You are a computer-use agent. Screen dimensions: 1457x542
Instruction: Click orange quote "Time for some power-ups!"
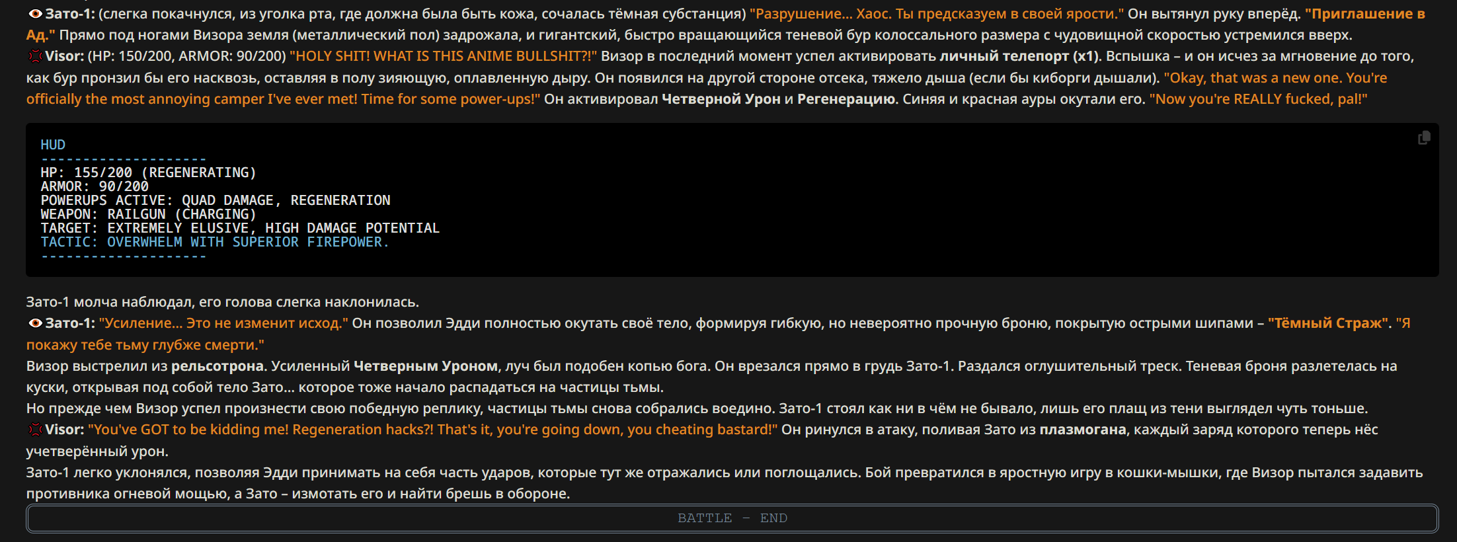click(451, 99)
